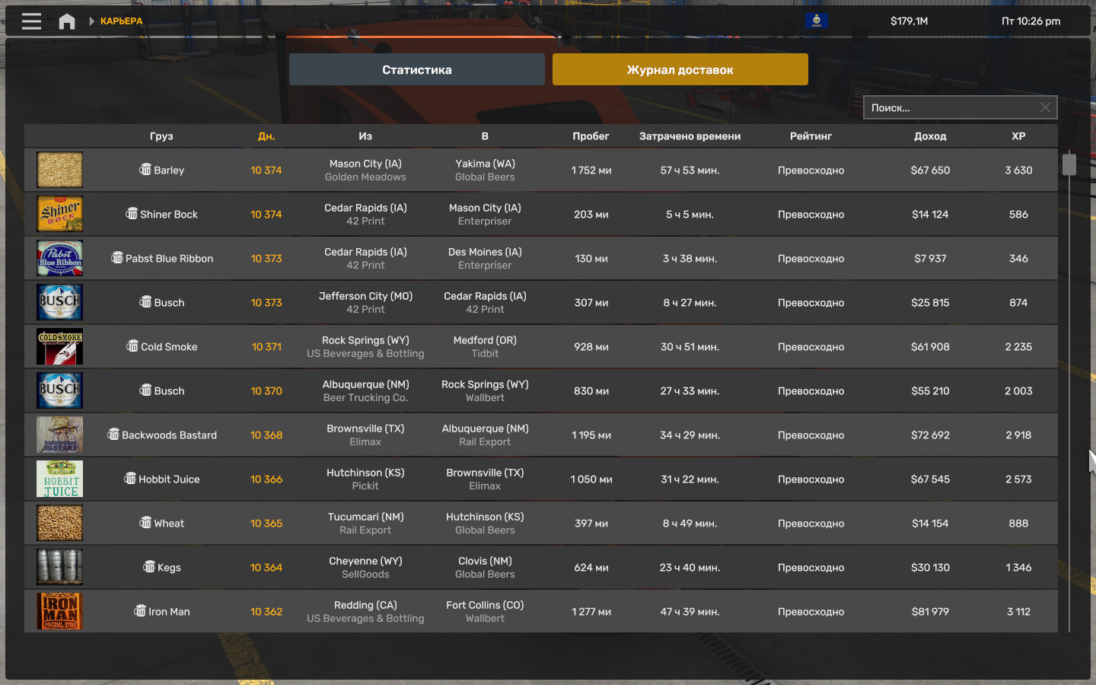Click origin Redding (CA)
Screen dimensions: 1096x685
tap(365, 605)
